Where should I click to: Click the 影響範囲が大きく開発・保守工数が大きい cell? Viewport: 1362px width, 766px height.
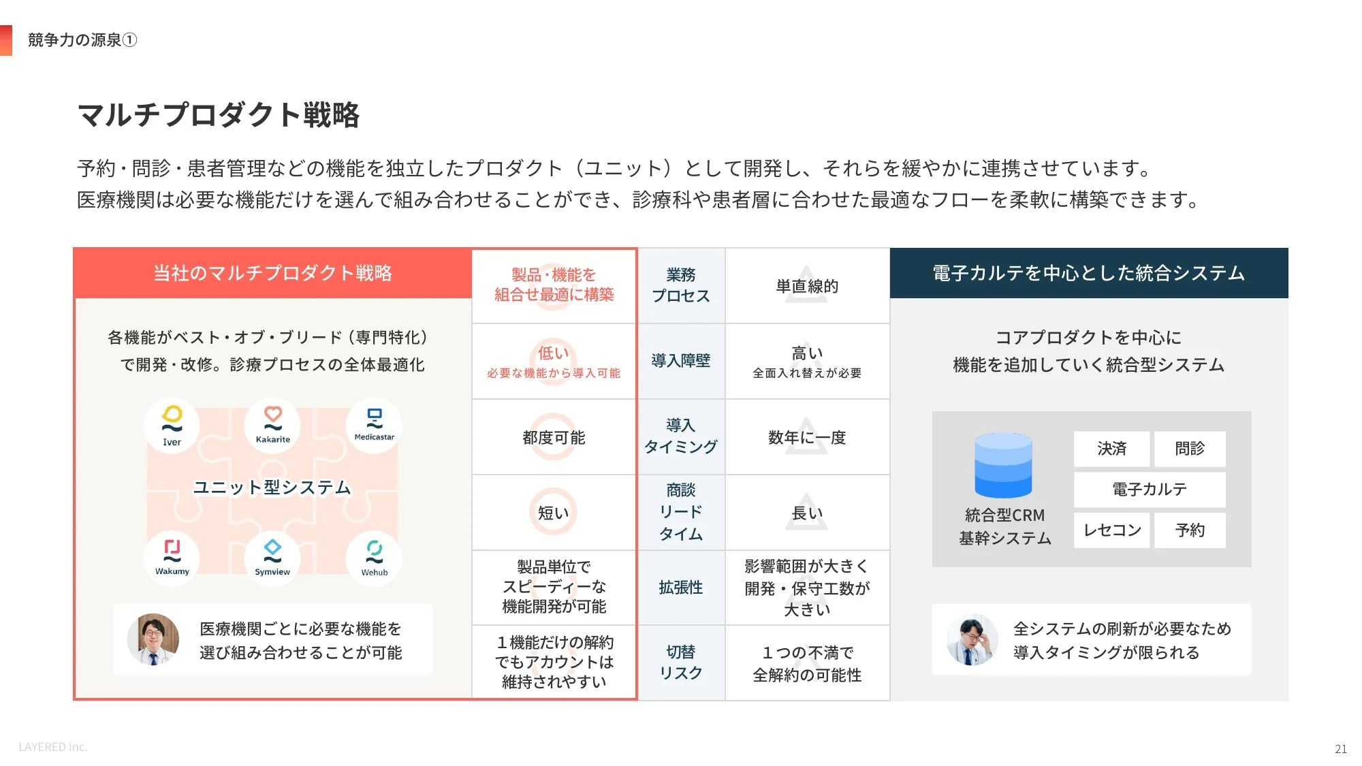click(808, 588)
